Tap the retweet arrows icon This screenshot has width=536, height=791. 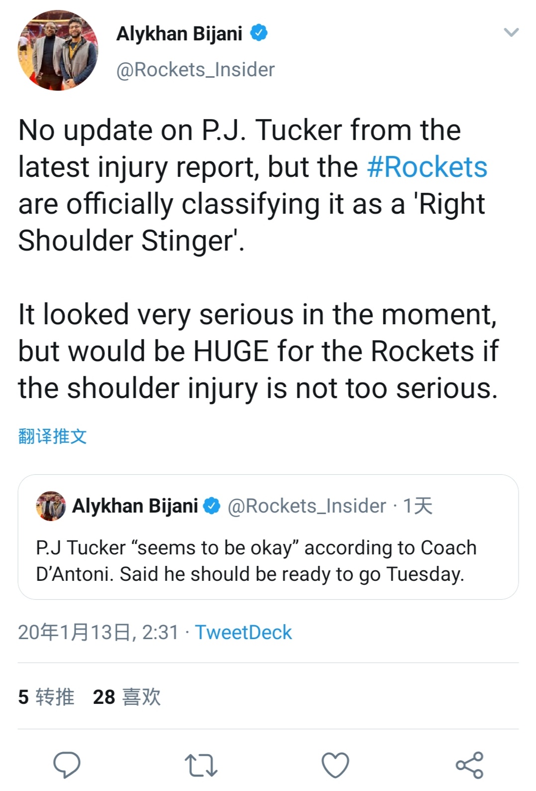pyautogui.click(x=201, y=765)
